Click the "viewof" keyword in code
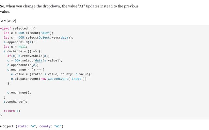The height and width of the screenshot is (130, 209). click(x=6, y=28)
